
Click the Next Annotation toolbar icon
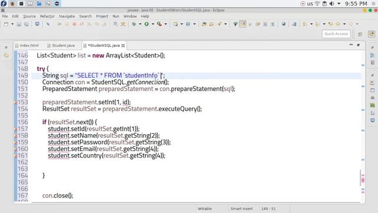(x=305, y=24)
